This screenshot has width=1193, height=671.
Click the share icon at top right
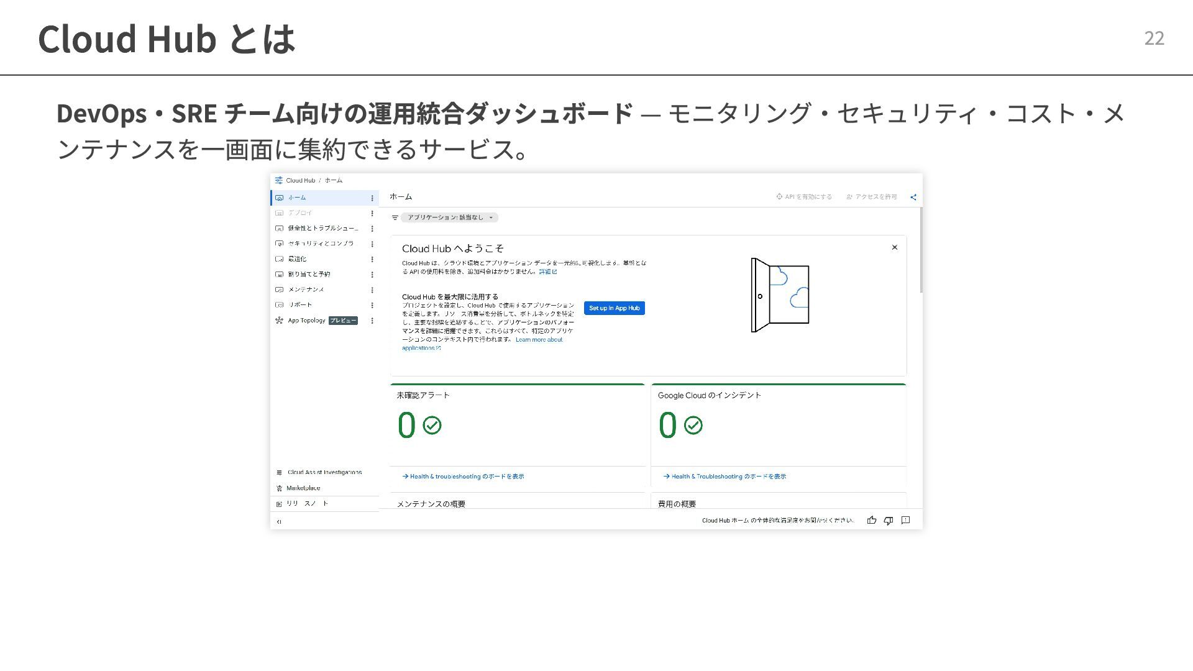[x=913, y=197]
